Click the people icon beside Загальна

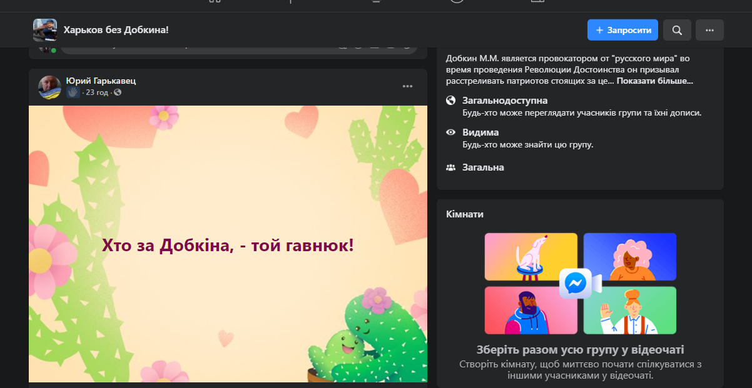click(x=450, y=167)
